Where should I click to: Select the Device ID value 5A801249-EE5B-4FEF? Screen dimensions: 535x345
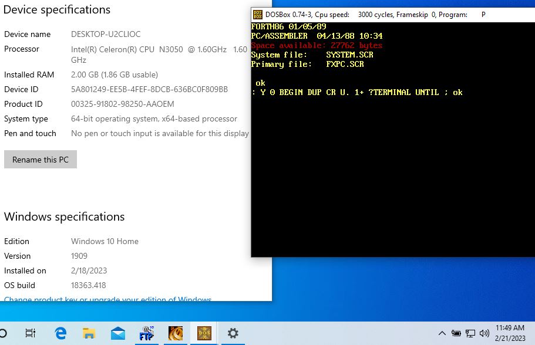(149, 90)
